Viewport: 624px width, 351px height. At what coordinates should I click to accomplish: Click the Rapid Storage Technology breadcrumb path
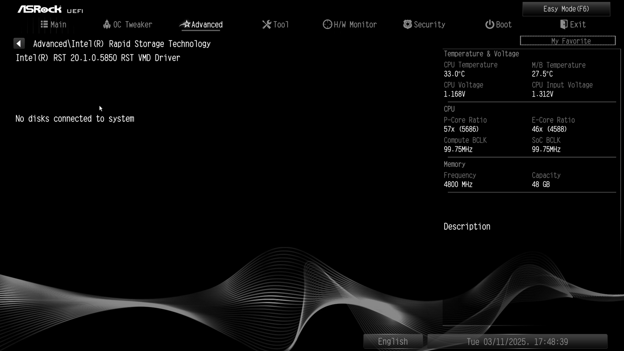coord(122,44)
